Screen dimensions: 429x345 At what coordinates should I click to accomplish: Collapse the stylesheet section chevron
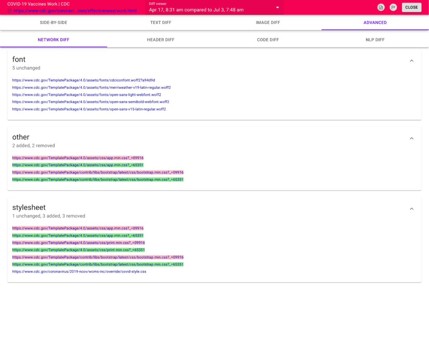tap(411, 209)
